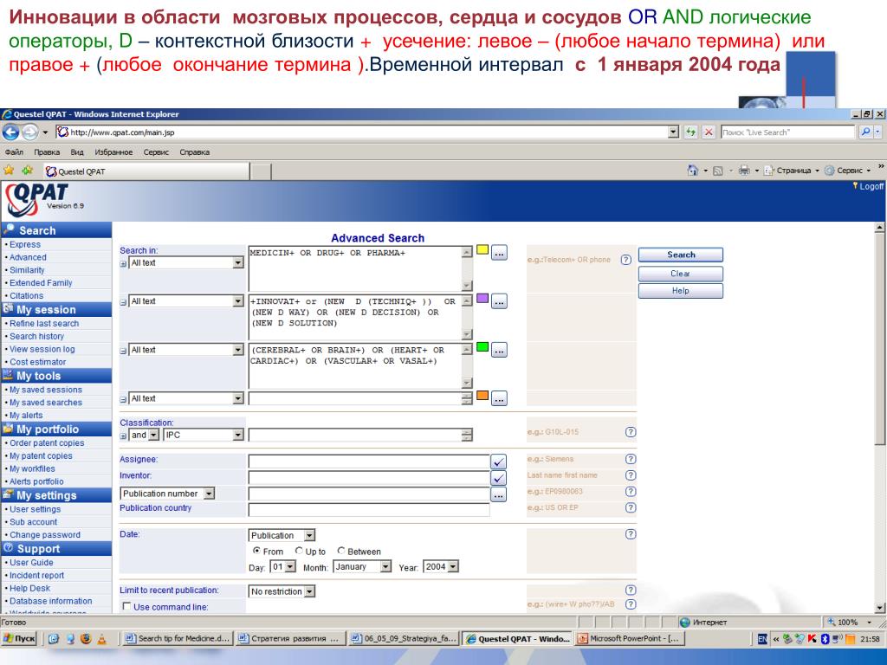Open the Year dropdown showing 2004
The image size is (887, 665).
(x=441, y=566)
